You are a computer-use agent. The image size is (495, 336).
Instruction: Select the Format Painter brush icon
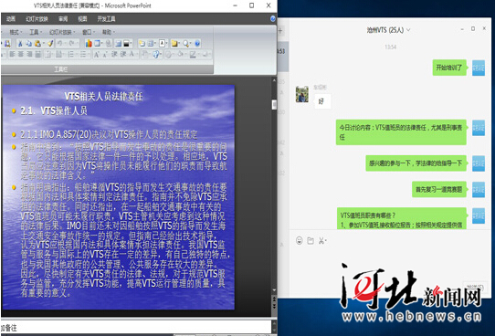click(50, 43)
